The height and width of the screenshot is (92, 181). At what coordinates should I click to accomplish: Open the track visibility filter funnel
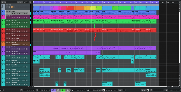(x=27, y=2)
